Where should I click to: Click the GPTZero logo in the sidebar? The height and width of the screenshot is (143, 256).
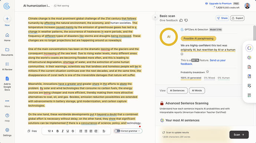(x=7, y=6)
